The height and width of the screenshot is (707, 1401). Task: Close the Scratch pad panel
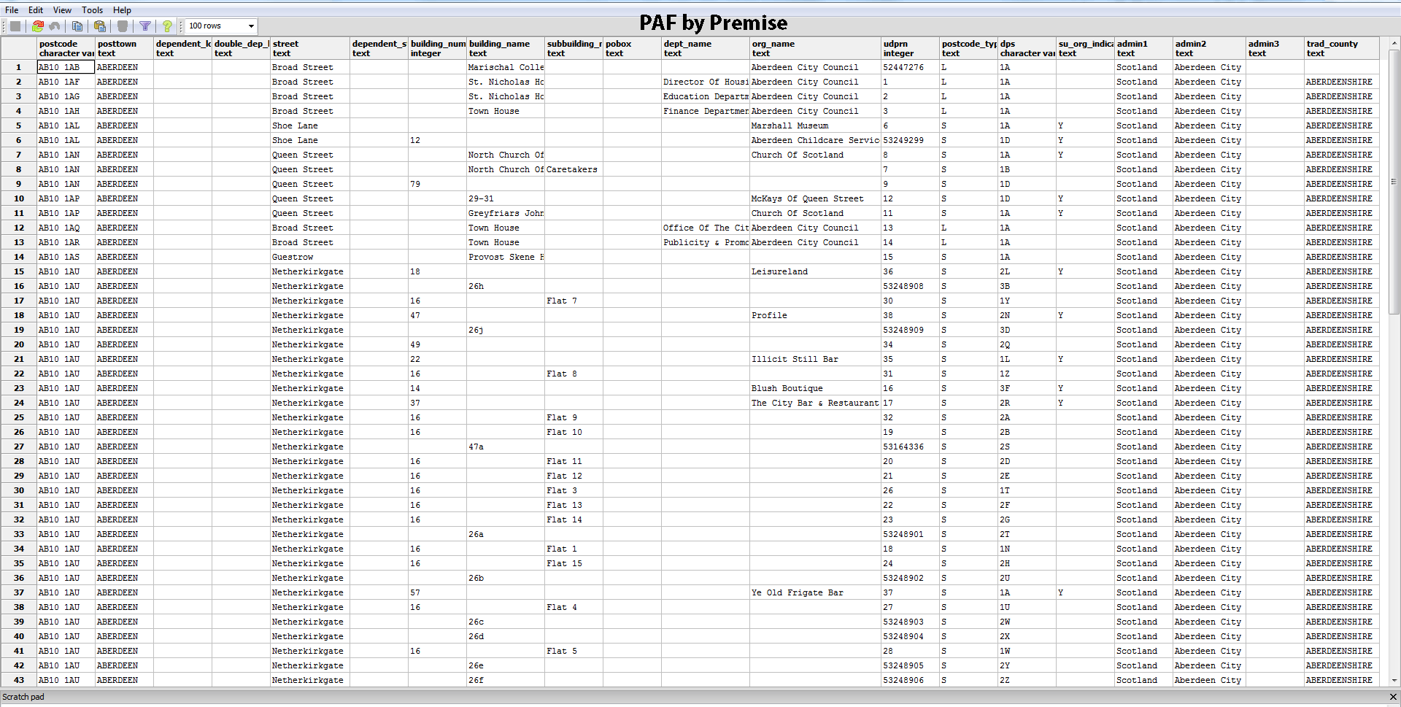pos(1393,697)
